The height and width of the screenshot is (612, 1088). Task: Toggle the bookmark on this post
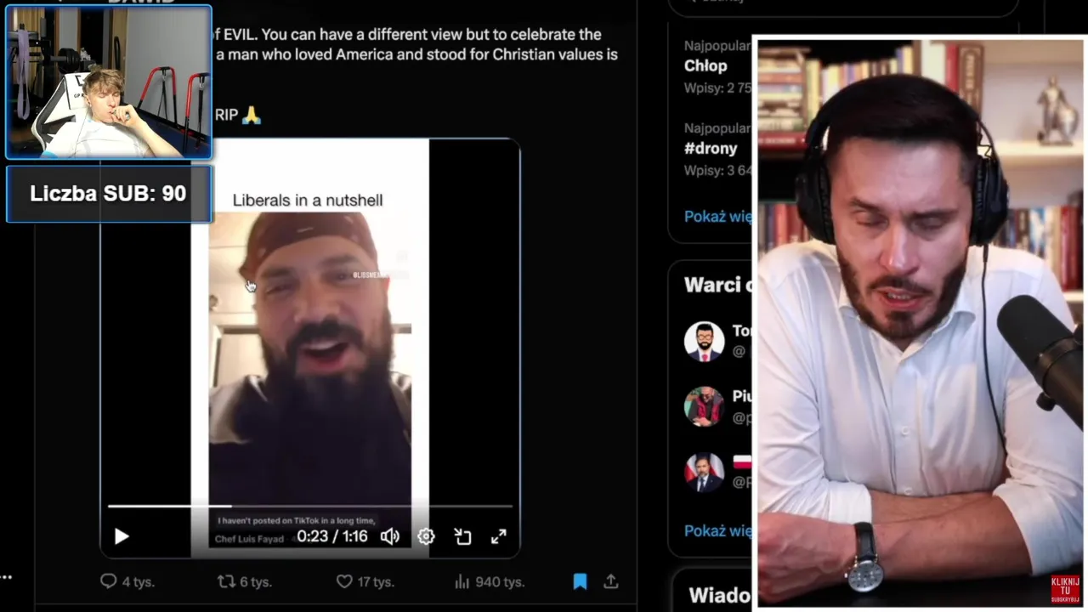580,581
